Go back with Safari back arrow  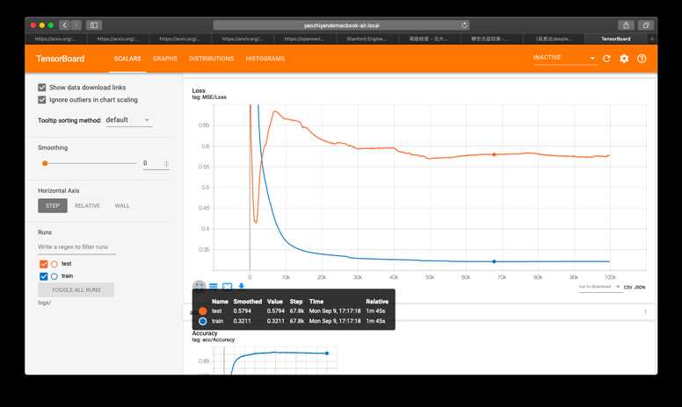click(x=65, y=25)
